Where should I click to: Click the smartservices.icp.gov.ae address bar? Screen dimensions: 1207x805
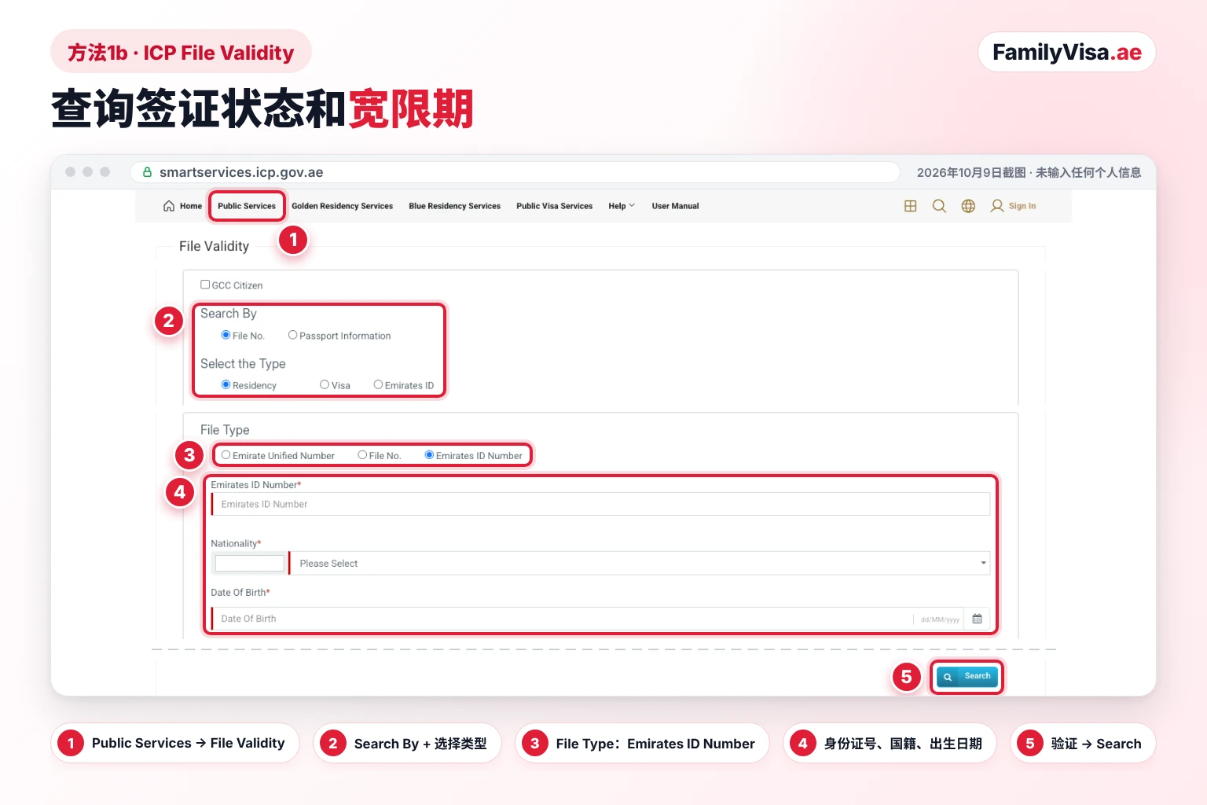click(x=515, y=172)
